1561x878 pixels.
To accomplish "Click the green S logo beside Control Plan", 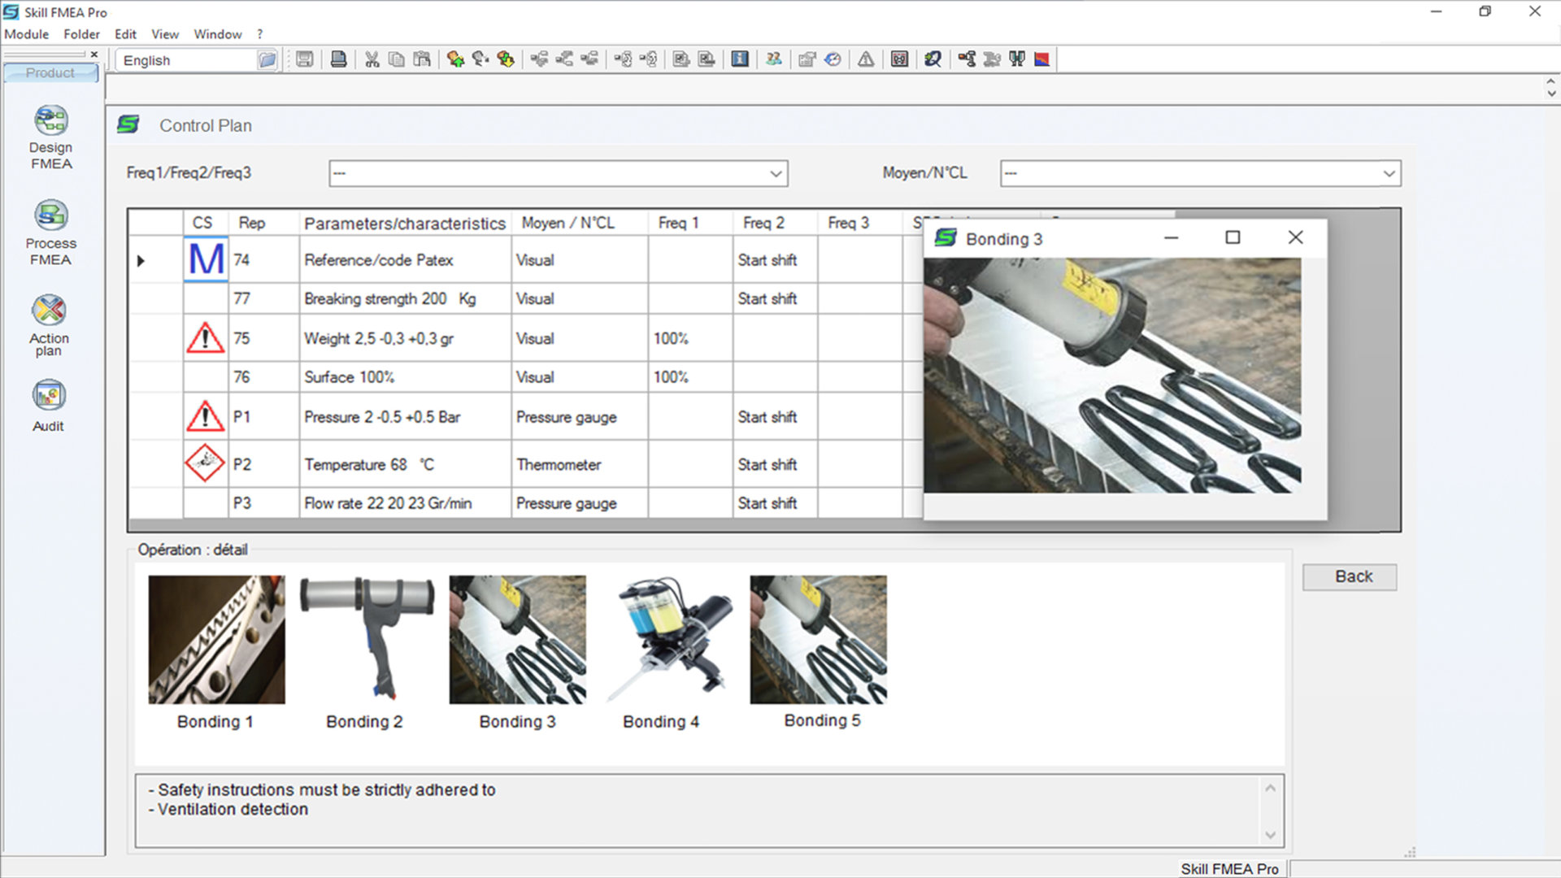I will click(x=128, y=124).
